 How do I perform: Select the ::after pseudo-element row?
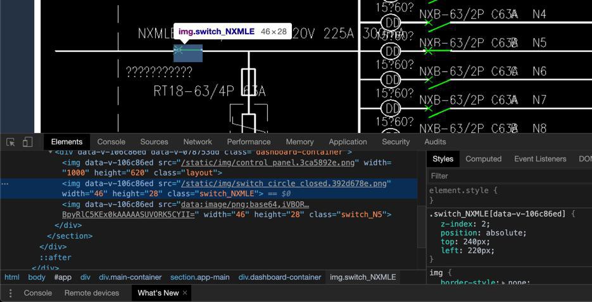pyautogui.click(x=56, y=258)
